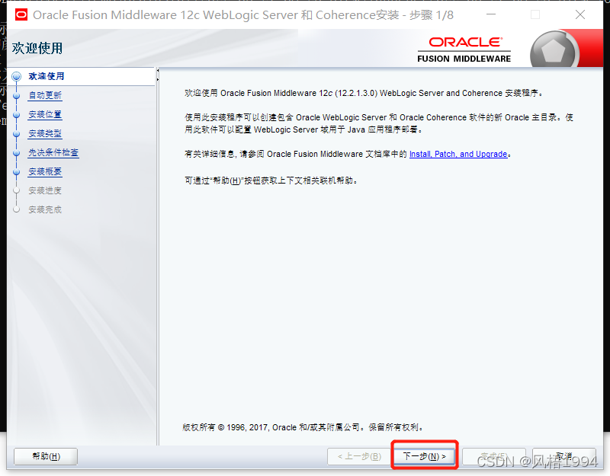Select the 欢迎使用 step in the sidebar
The height and width of the screenshot is (476, 610).
coord(47,76)
